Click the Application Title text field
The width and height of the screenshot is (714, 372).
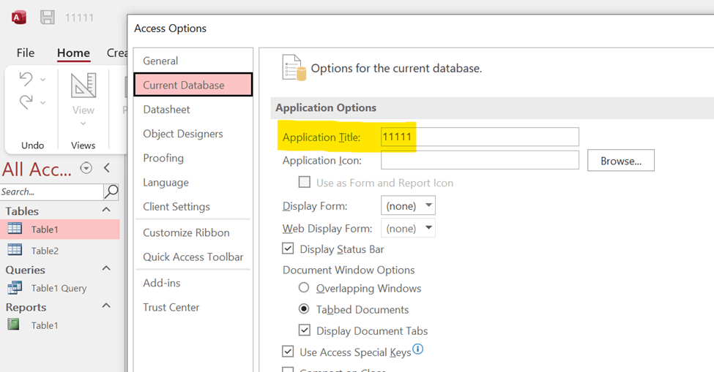click(480, 137)
